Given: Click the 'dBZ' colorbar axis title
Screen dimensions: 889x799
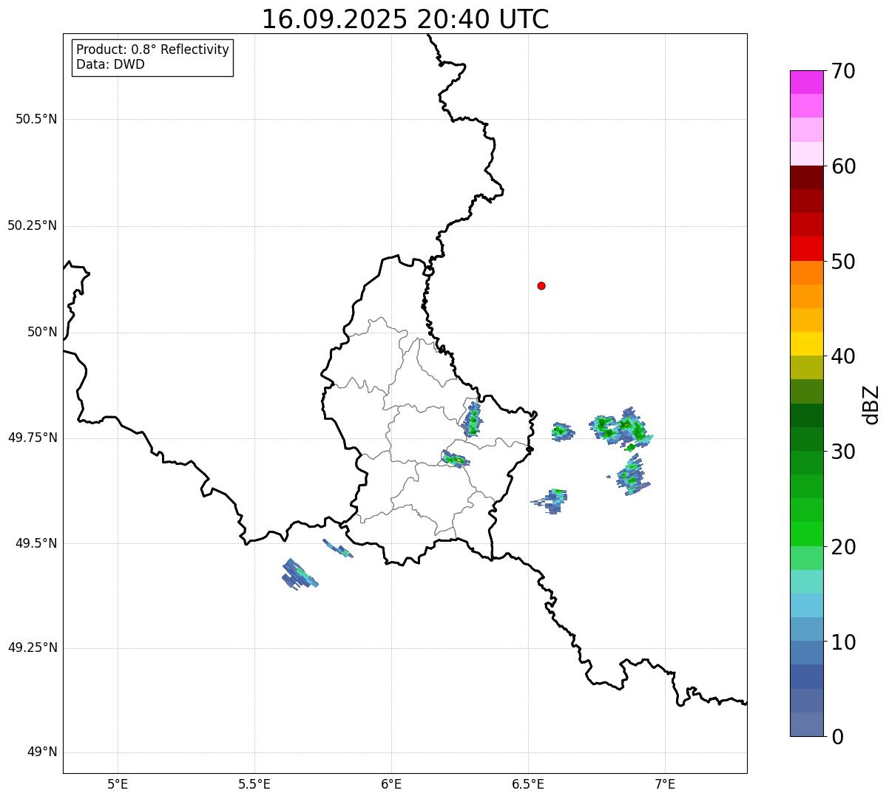Looking at the screenshot, I should 871,404.
